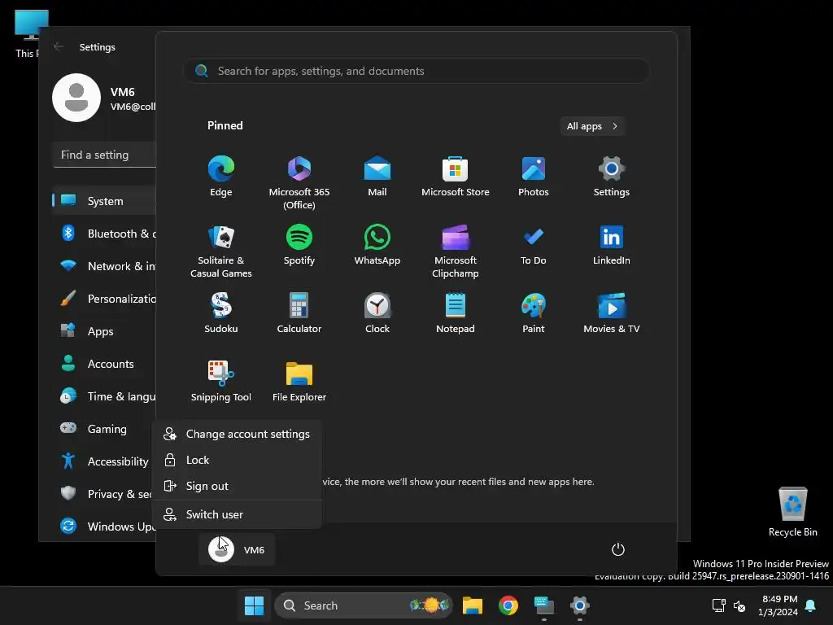Launch the Snipping Tool
Screen dimensions: 833x625
pyautogui.click(x=221, y=382)
